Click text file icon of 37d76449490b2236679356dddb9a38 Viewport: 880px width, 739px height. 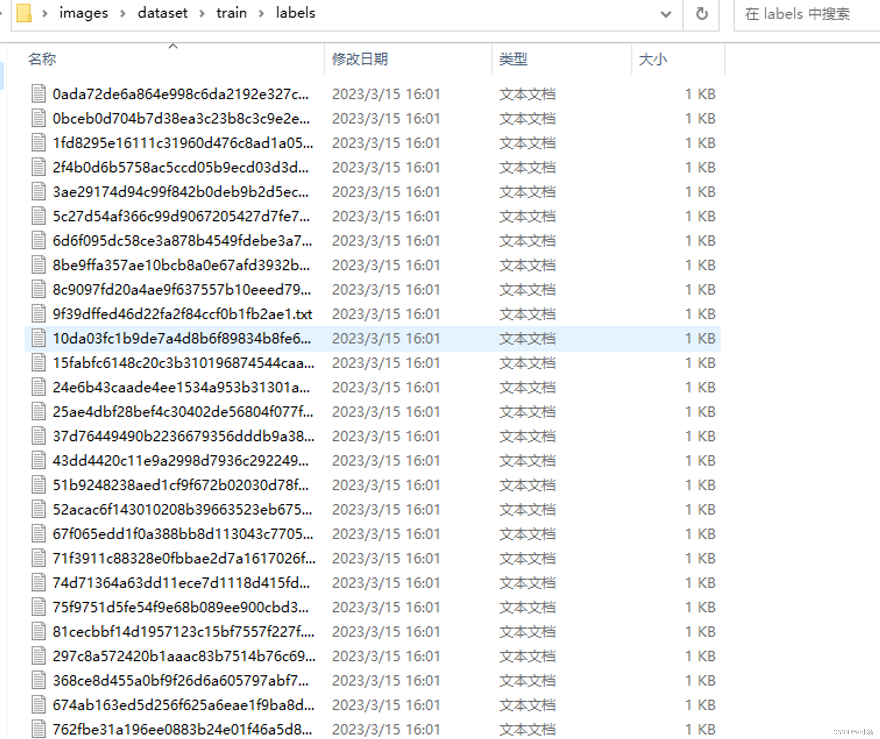[x=39, y=436]
